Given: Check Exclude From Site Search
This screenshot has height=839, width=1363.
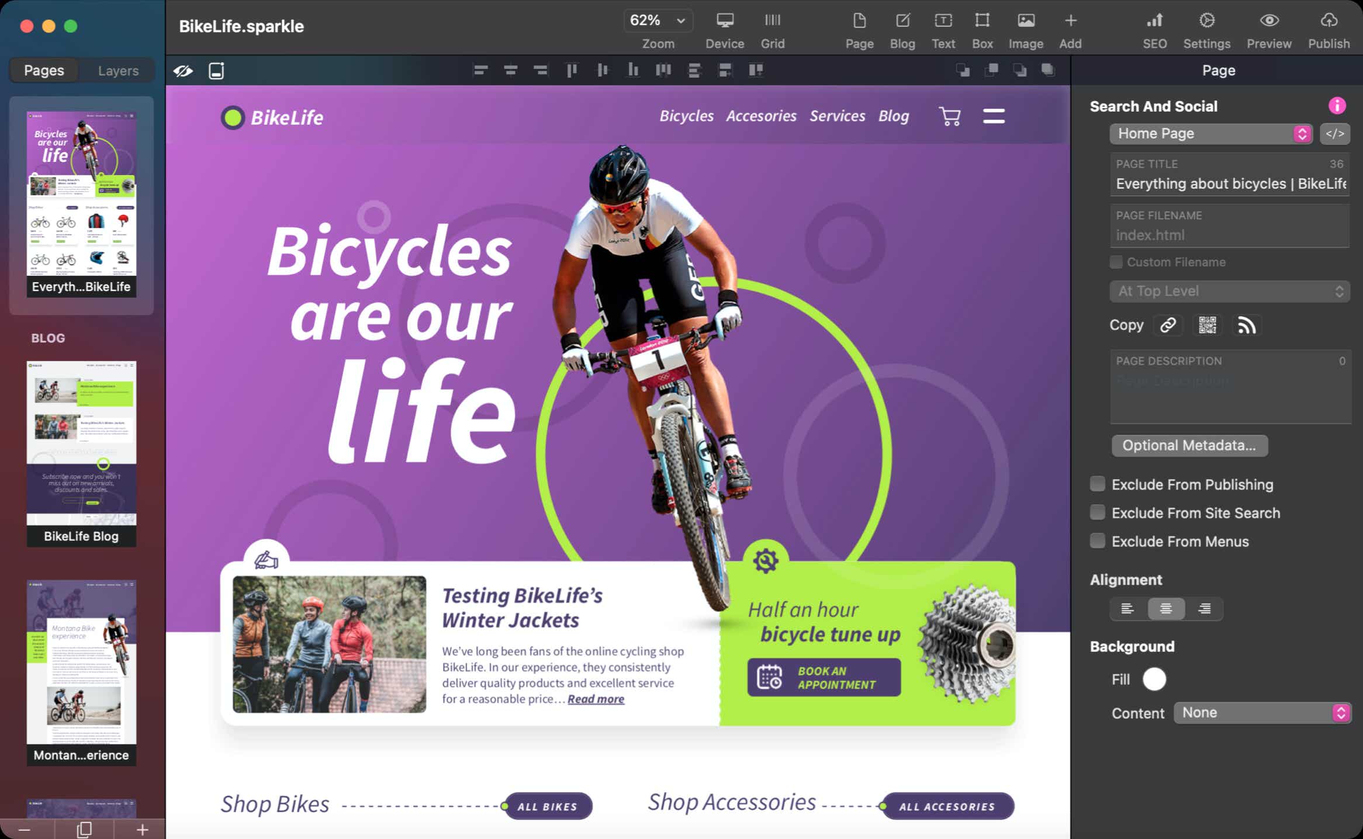Looking at the screenshot, I should point(1098,512).
